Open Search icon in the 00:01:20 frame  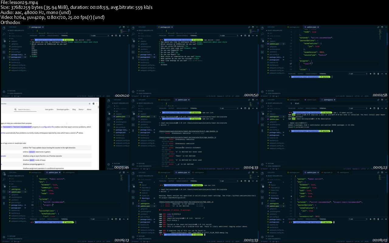pyautogui.click(x=4, y=34)
